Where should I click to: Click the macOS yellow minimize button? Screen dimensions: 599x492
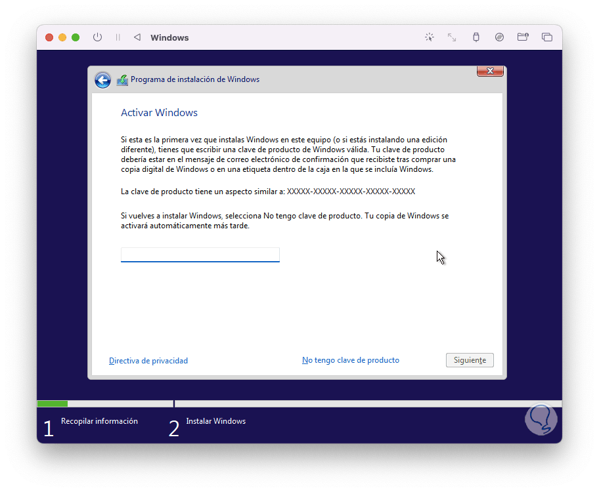coord(62,37)
